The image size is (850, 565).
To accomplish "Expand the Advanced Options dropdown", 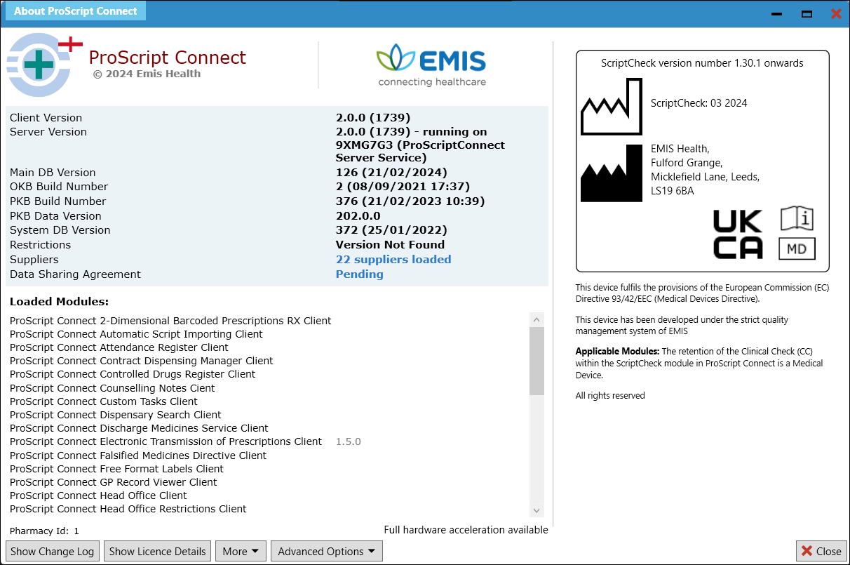I will point(327,551).
